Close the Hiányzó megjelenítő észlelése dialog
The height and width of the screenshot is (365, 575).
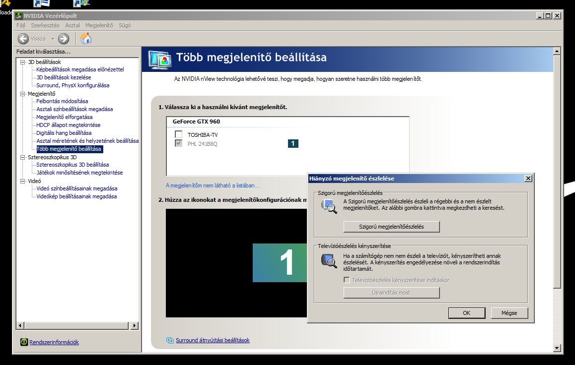click(x=528, y=179)
